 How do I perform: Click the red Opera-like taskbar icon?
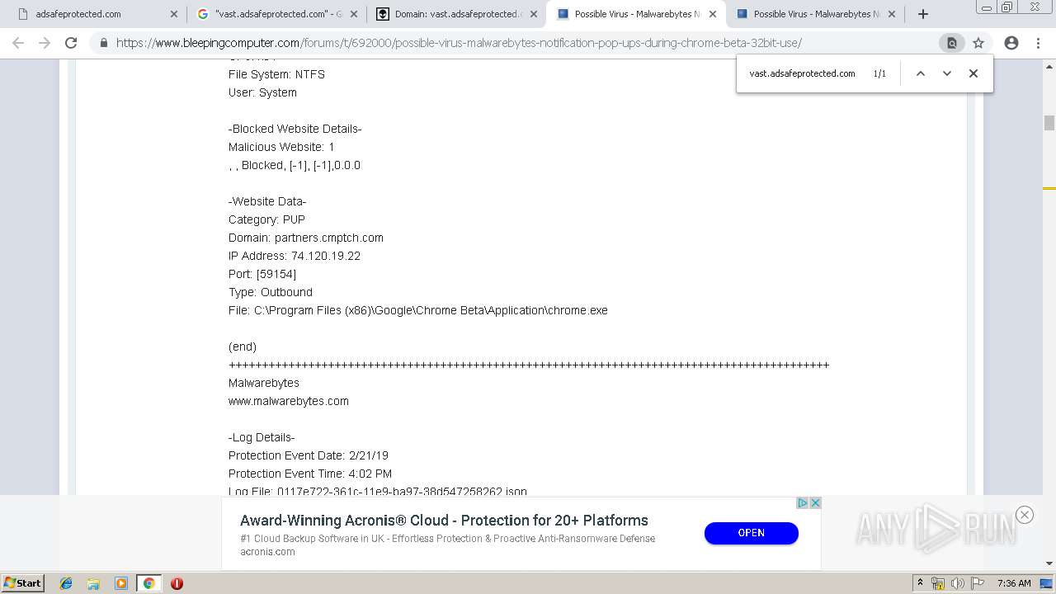177,583
